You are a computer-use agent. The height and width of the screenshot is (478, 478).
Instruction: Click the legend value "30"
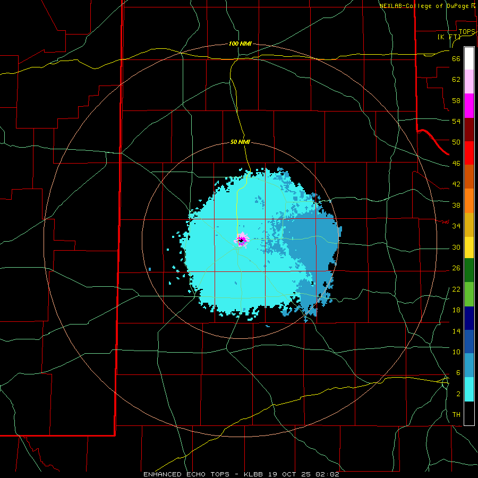tap(456, 247)
